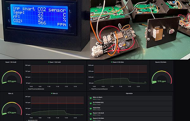Click the heart icon of Raum 1 OG Groß alert row
The image size is (190, 121).
[91, 114]
